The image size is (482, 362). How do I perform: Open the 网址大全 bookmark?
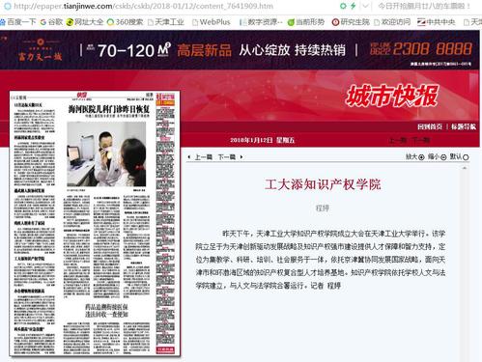pyautogui.click(x=85, y=22)
